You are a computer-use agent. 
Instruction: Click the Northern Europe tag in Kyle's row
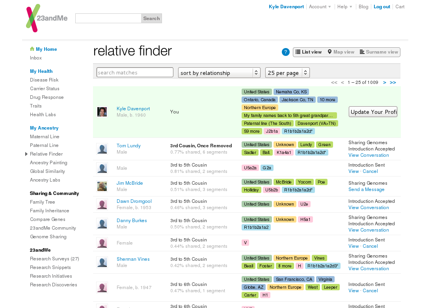coord(260,108)
